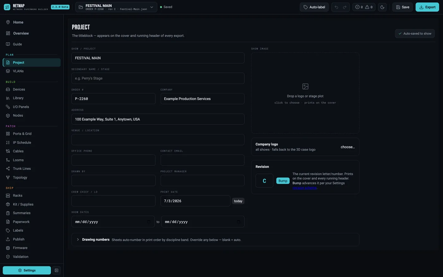
Task: Open IP Schedule list icon
Action: 8,143
